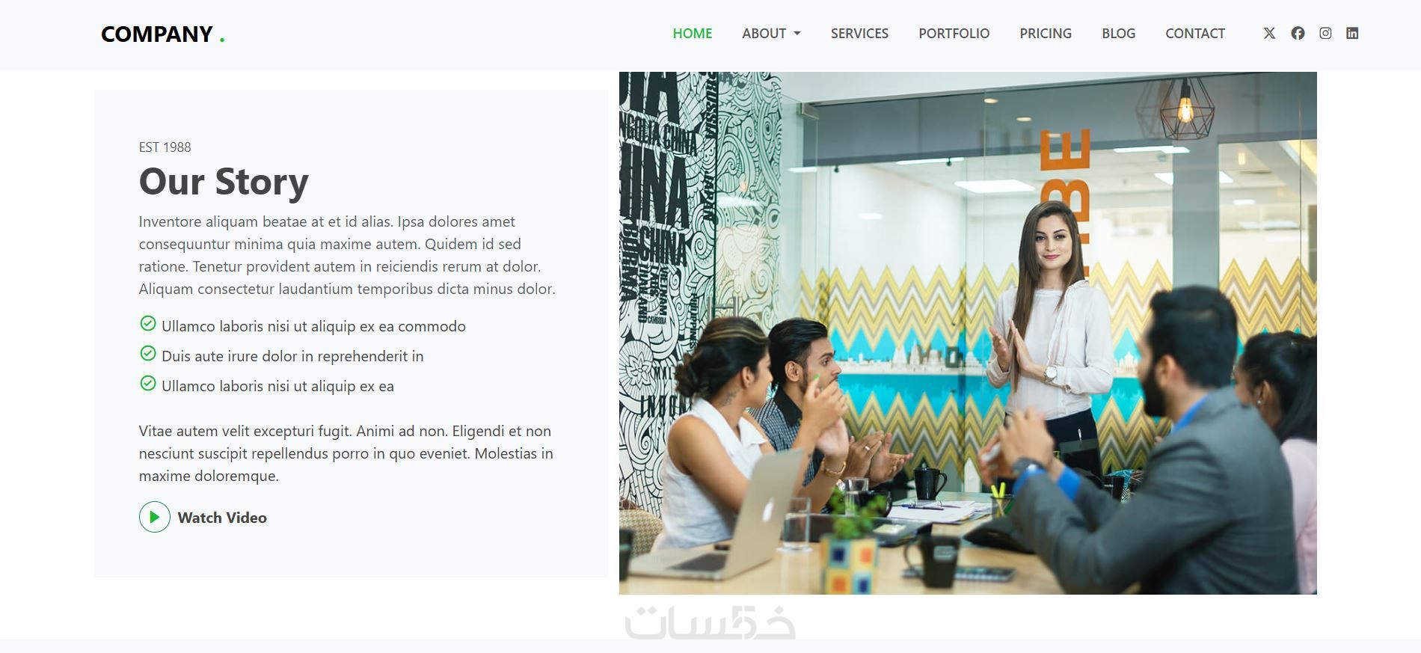This screenshot has width=1421, height=653.
Task: Open the BLOG menu item
Action: tap(1119, 34)
